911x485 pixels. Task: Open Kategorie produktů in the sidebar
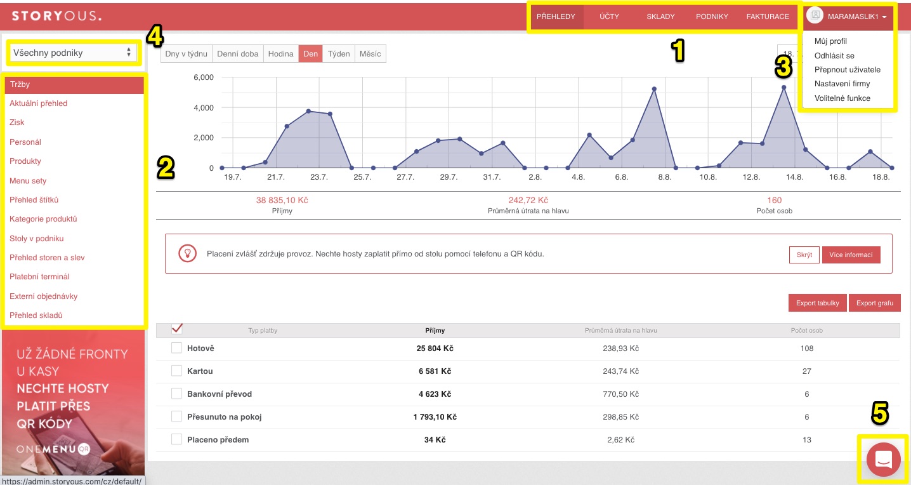(x=43, y=219)
